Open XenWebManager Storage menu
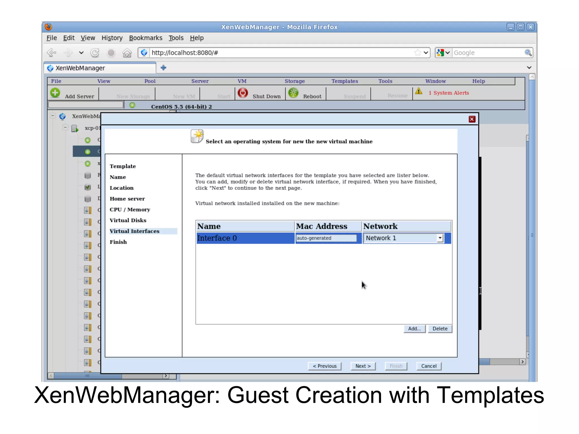The height and width of the screenshot is (434, 579). pyautogui.click(x=295, y=81)
